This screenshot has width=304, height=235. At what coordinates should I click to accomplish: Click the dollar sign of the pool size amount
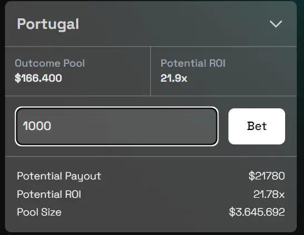pos(232,212)
